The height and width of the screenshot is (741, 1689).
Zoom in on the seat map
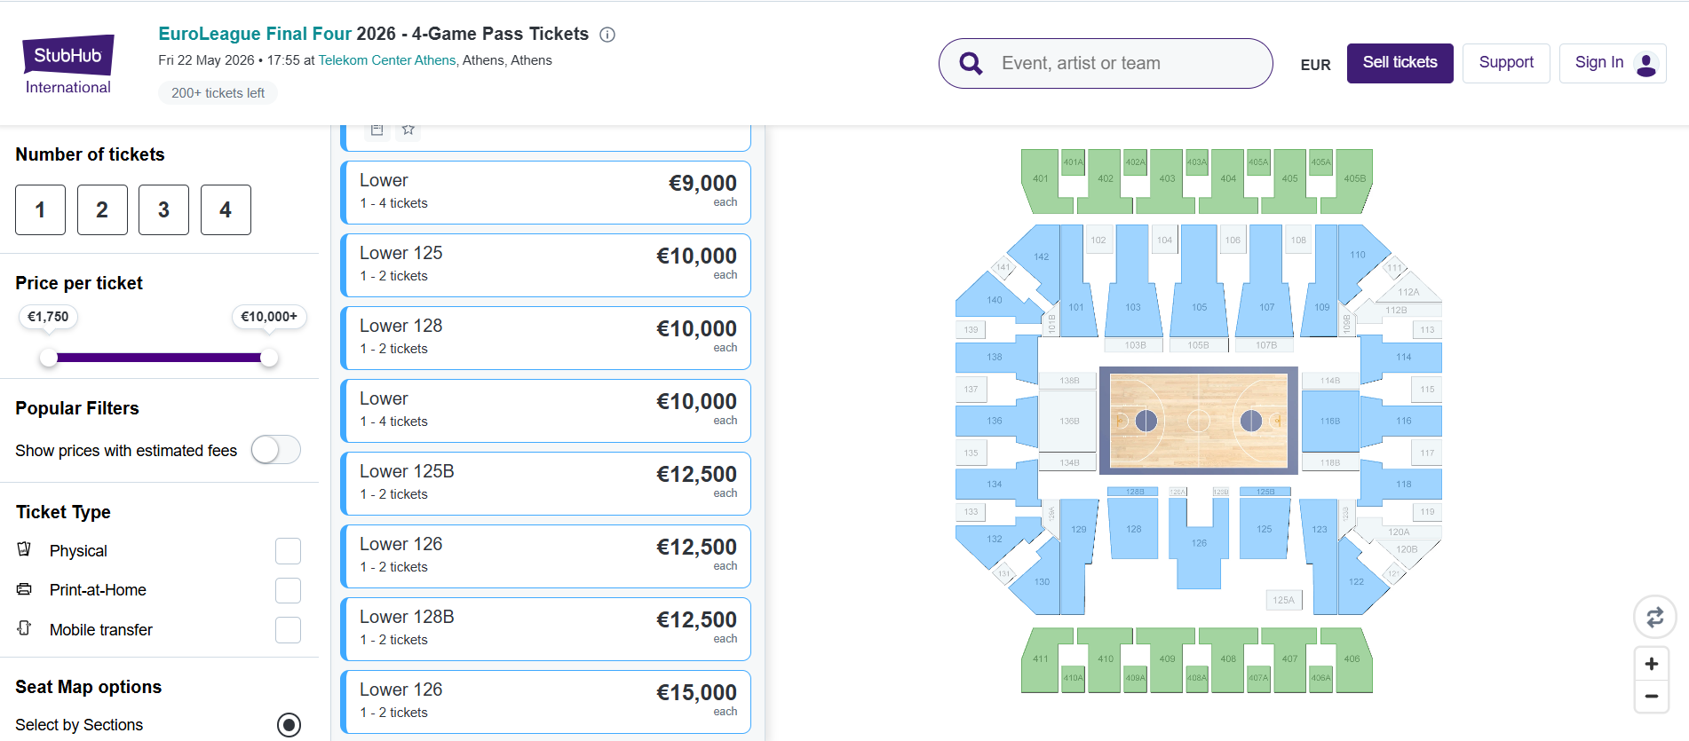pyautogui.click(x=1652, y=664)
